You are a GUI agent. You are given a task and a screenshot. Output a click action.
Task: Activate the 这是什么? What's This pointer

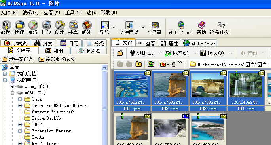[x=221, y=25]
